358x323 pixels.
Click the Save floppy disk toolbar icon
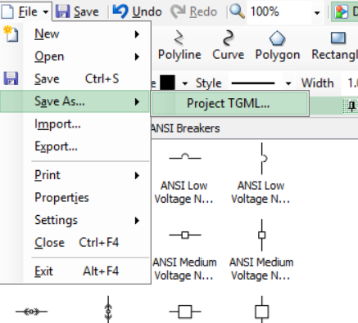coord(63,11)
